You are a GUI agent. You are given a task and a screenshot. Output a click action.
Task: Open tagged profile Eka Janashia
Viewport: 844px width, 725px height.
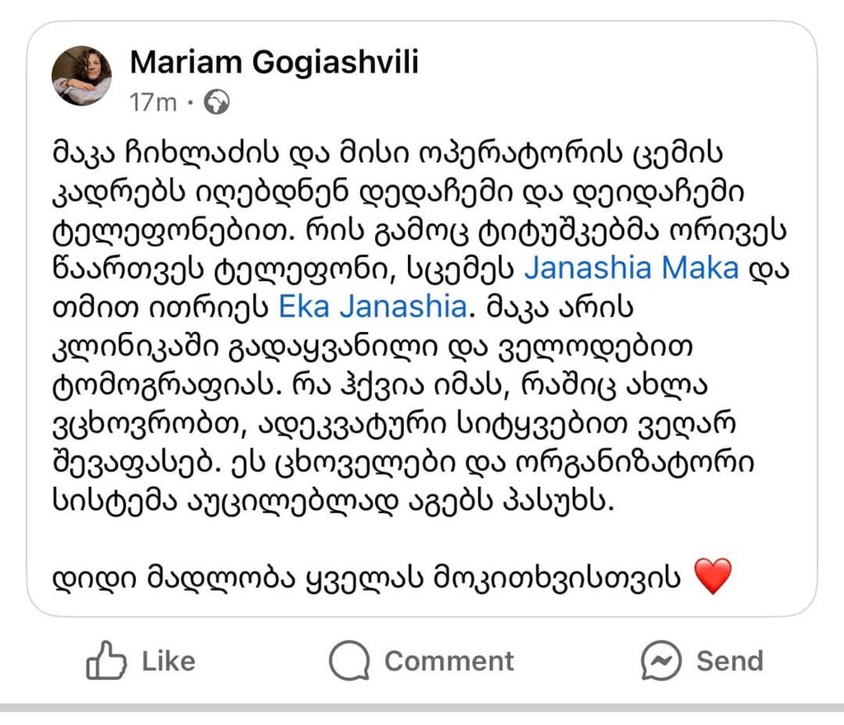coord(373,307)
